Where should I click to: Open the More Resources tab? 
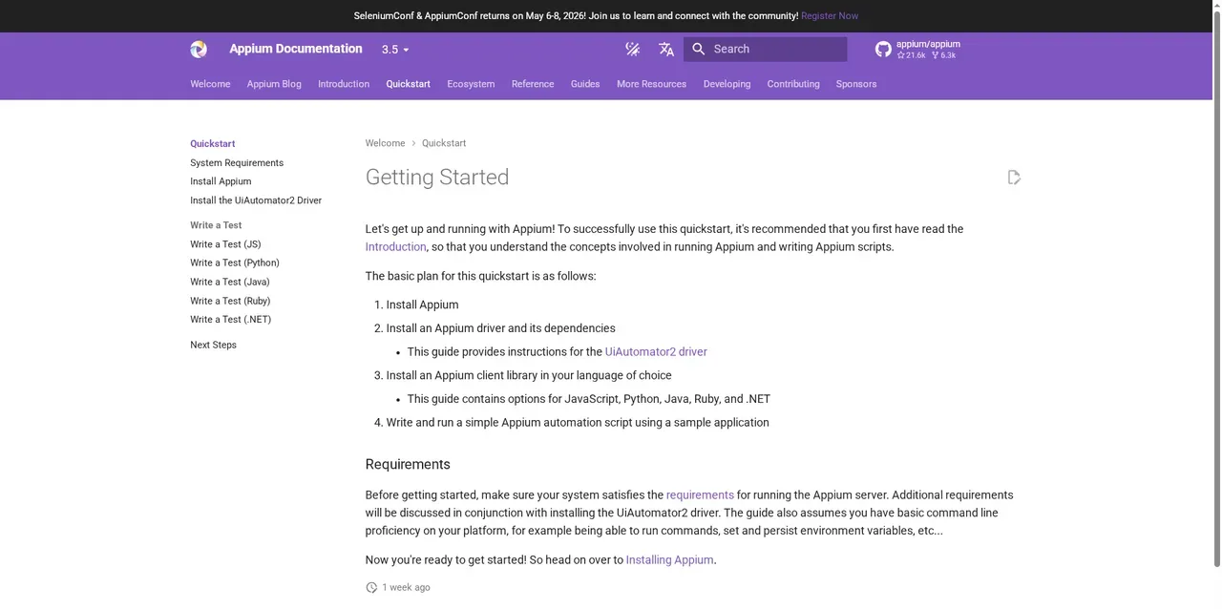(x=651, y=84)
